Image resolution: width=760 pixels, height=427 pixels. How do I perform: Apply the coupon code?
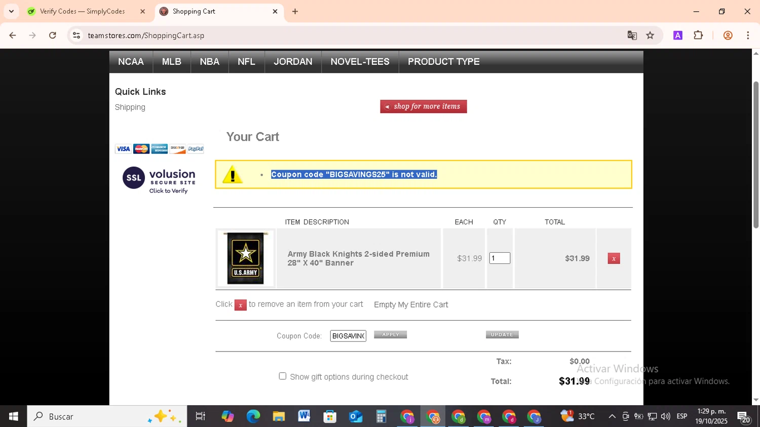[390, 335]
